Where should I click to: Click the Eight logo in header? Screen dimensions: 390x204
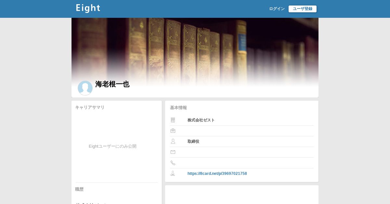88,8
